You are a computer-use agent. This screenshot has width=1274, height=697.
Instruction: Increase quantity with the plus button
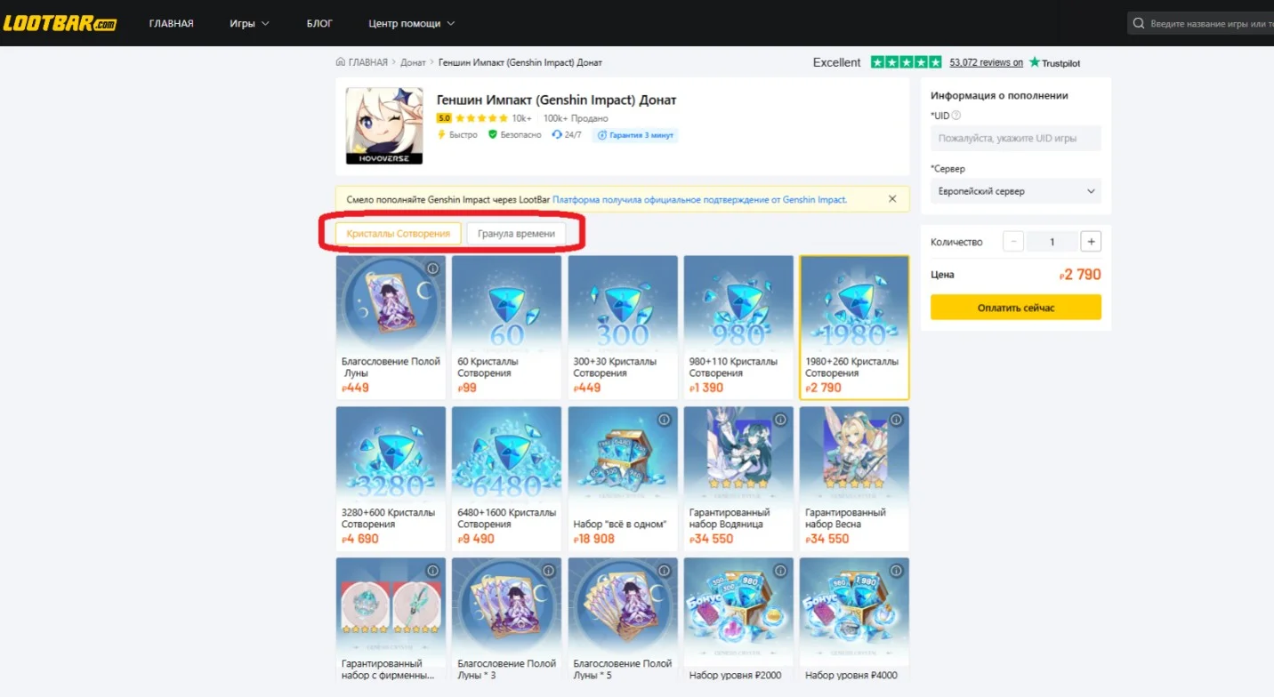point(1092,242)
